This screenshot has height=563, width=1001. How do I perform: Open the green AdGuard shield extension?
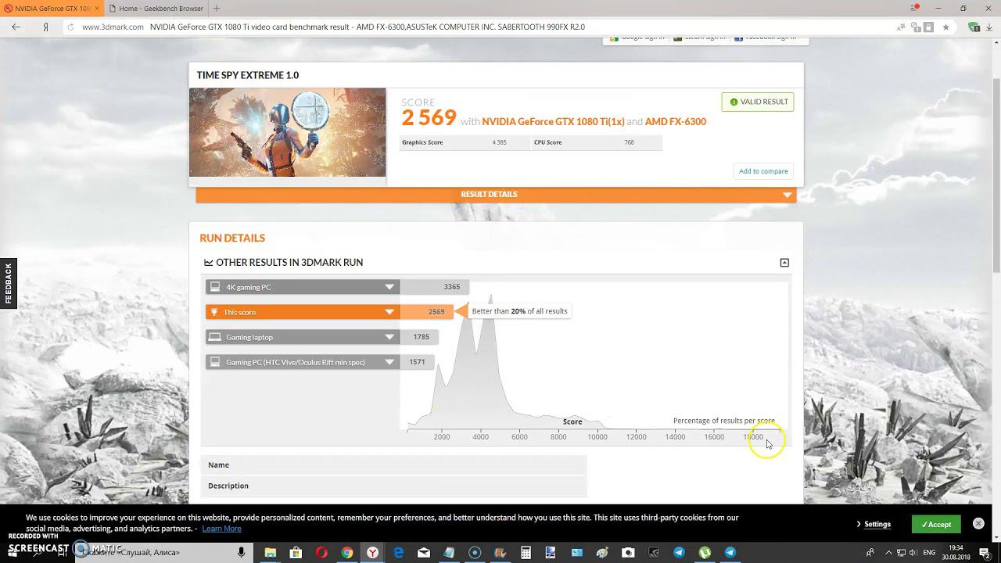point(974,27)
